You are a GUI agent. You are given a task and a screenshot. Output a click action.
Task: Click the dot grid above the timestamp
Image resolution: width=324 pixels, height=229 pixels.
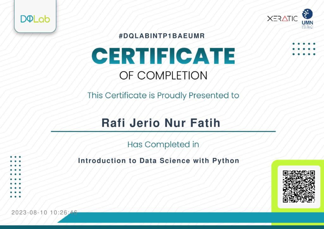coord(15,176)
